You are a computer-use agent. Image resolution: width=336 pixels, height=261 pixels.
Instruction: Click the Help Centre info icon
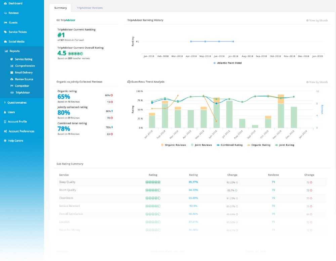point(5,141)
